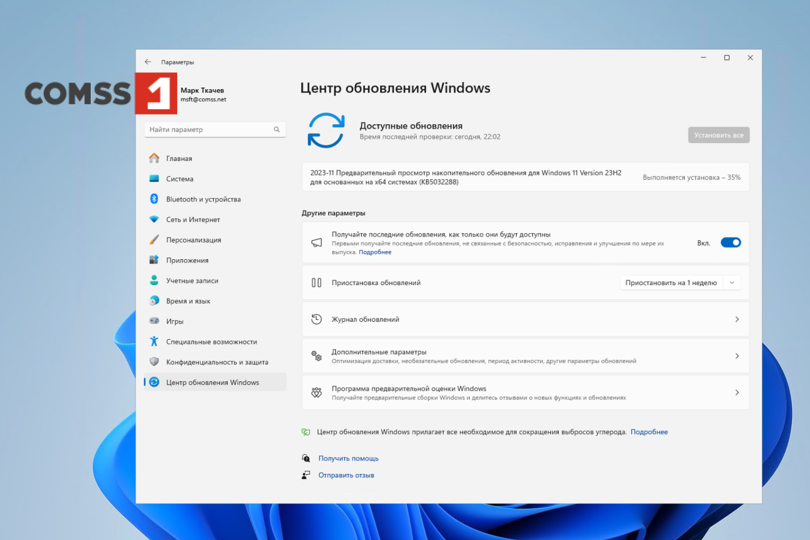Turn off the latest updates toggle

[731, 242]
